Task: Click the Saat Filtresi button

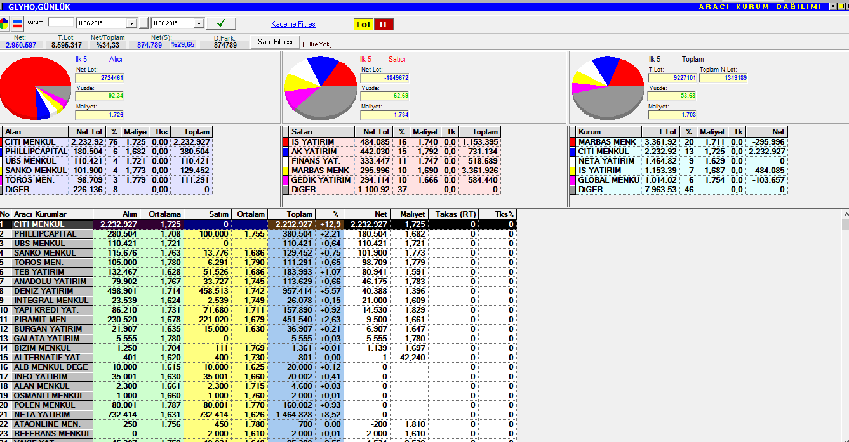Action: (275, 42)
